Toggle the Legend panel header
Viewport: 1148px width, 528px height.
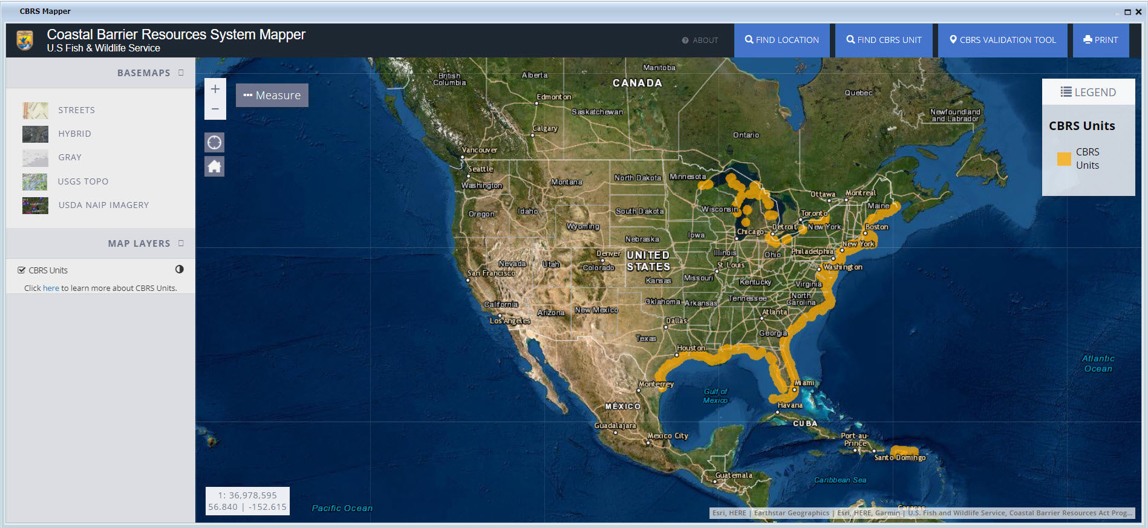(x=1088, y=92)
